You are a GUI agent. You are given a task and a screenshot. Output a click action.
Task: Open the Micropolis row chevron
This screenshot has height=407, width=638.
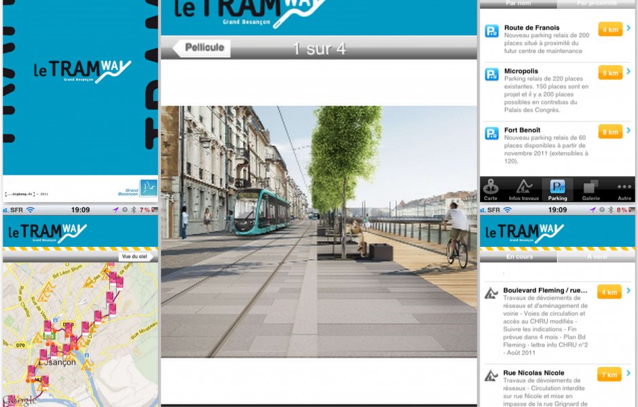click(x=628, y=71)
